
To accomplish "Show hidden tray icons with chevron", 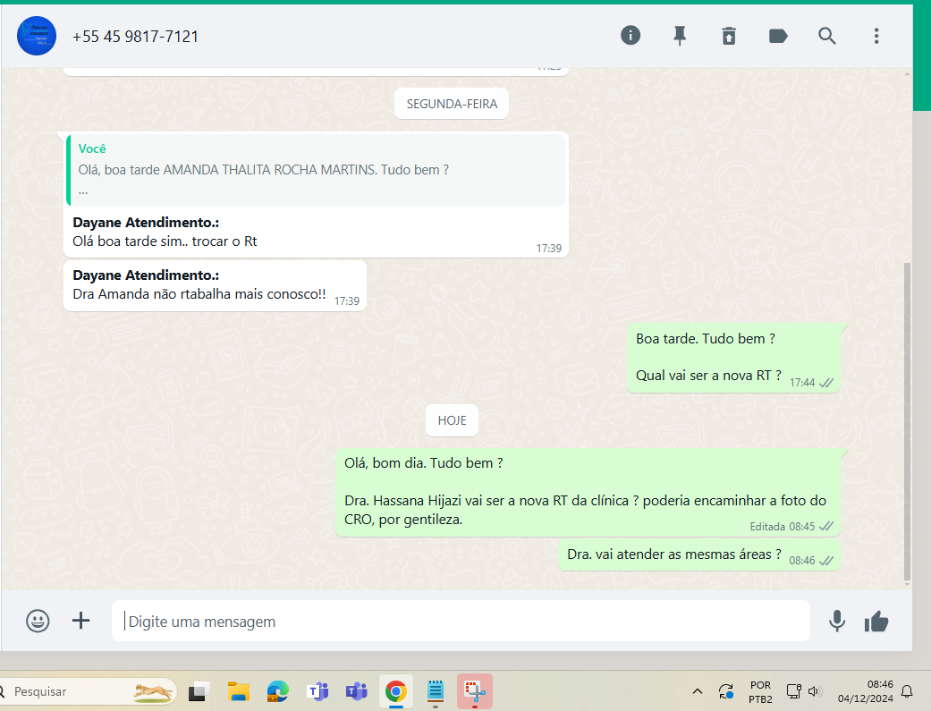I will pyautogui.click(x=698, y=691).
